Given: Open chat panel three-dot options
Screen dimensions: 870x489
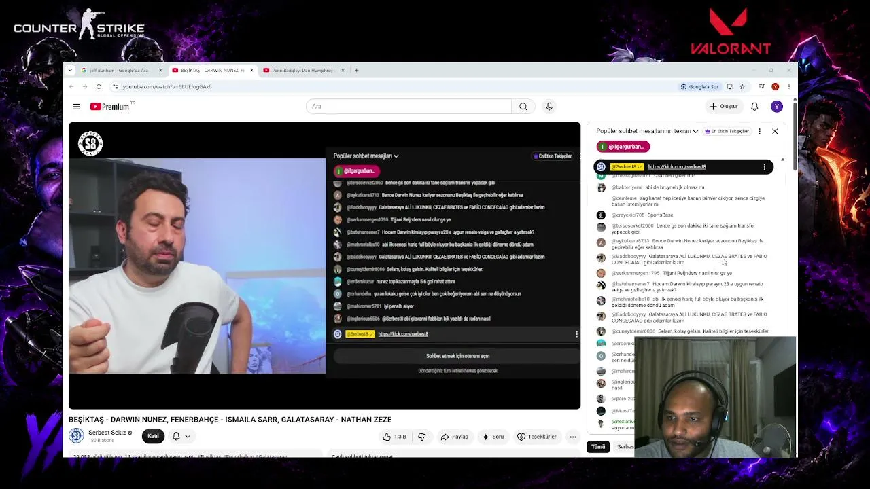Looking at the screenshot, I should coord(759,131).
